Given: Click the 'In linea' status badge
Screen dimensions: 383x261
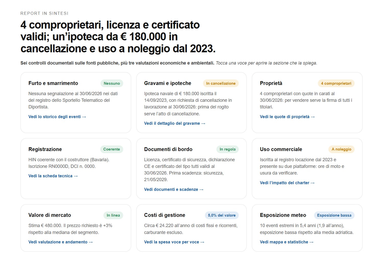Looking at the screenshot, I should click(x=113, y=215).
